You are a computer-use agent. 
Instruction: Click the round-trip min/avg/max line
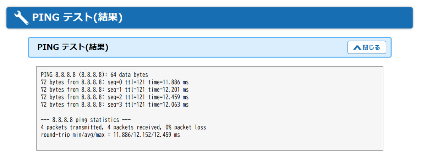click(110, 135)
